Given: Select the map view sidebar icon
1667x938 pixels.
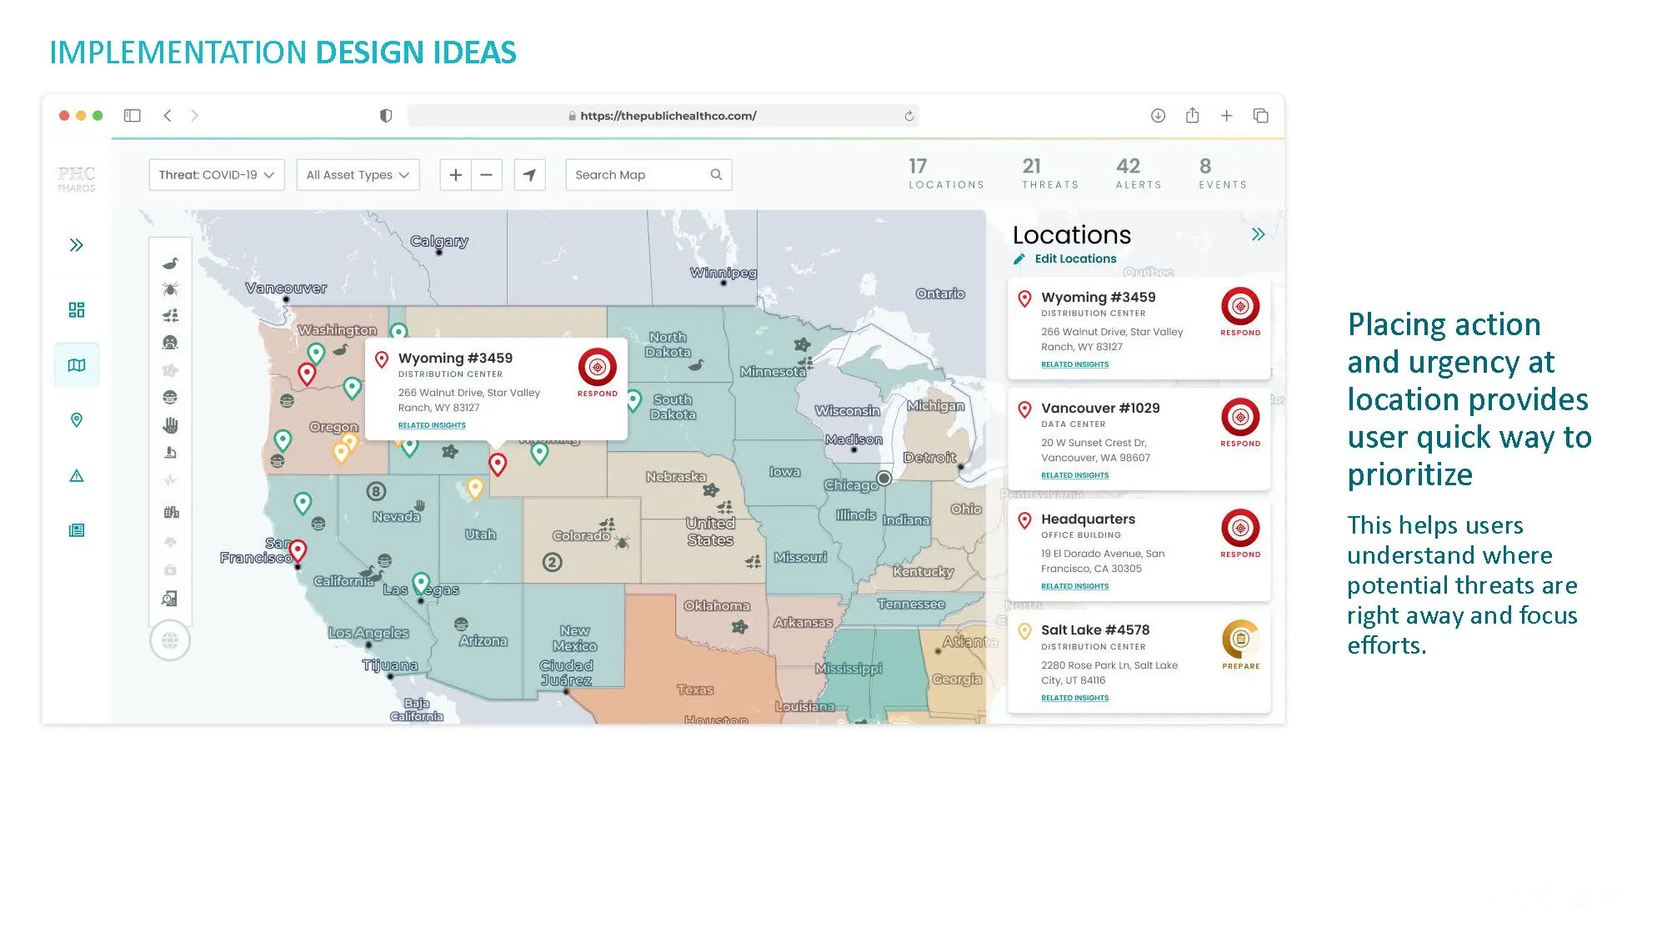Looking at the screenshot, I should [x=77, y=365].
